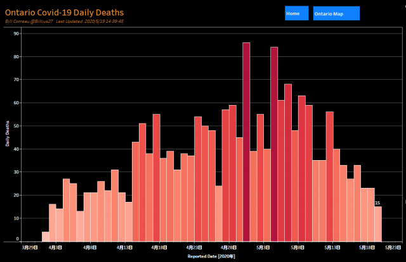Click the 5月18日 date label

click(367, 247)
